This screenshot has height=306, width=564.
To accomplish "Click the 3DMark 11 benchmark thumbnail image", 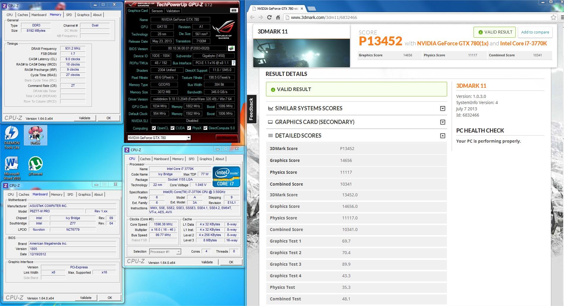I will (301, 53).
